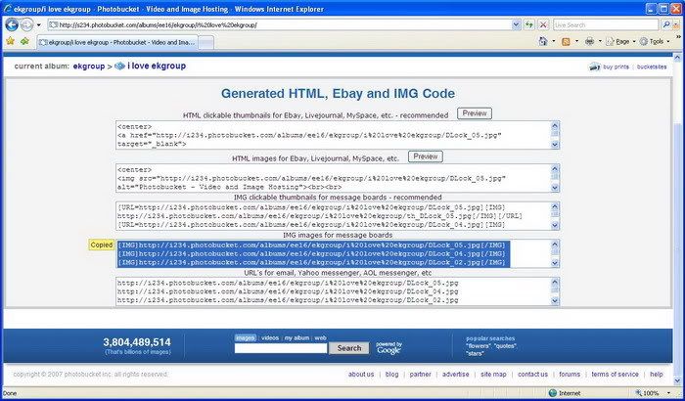685x401 pixels.
Task: Click the Photobucket search text field
Action: coord(281,348)
